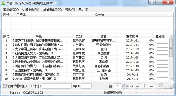This screenshot has height=96, width=176.
Task: Click author cell 吴钩
Action: (103, 74)
